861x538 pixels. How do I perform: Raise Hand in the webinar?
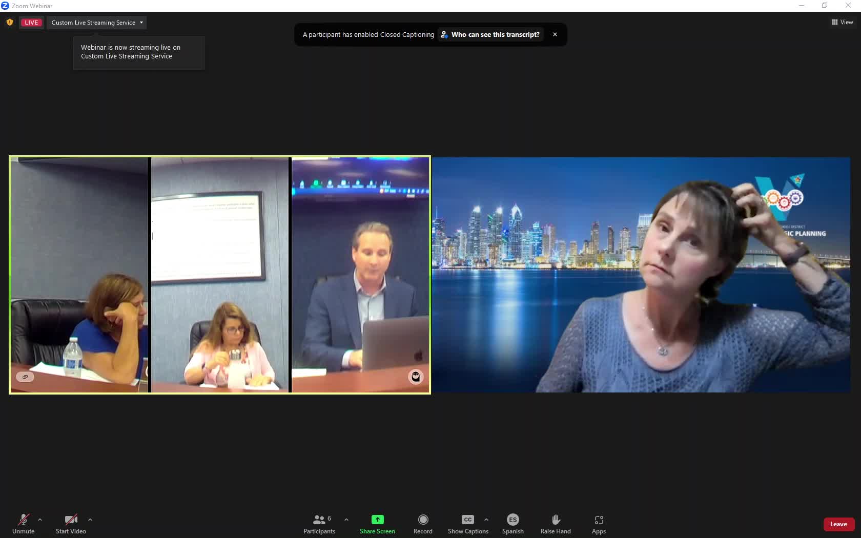point(556,520)
